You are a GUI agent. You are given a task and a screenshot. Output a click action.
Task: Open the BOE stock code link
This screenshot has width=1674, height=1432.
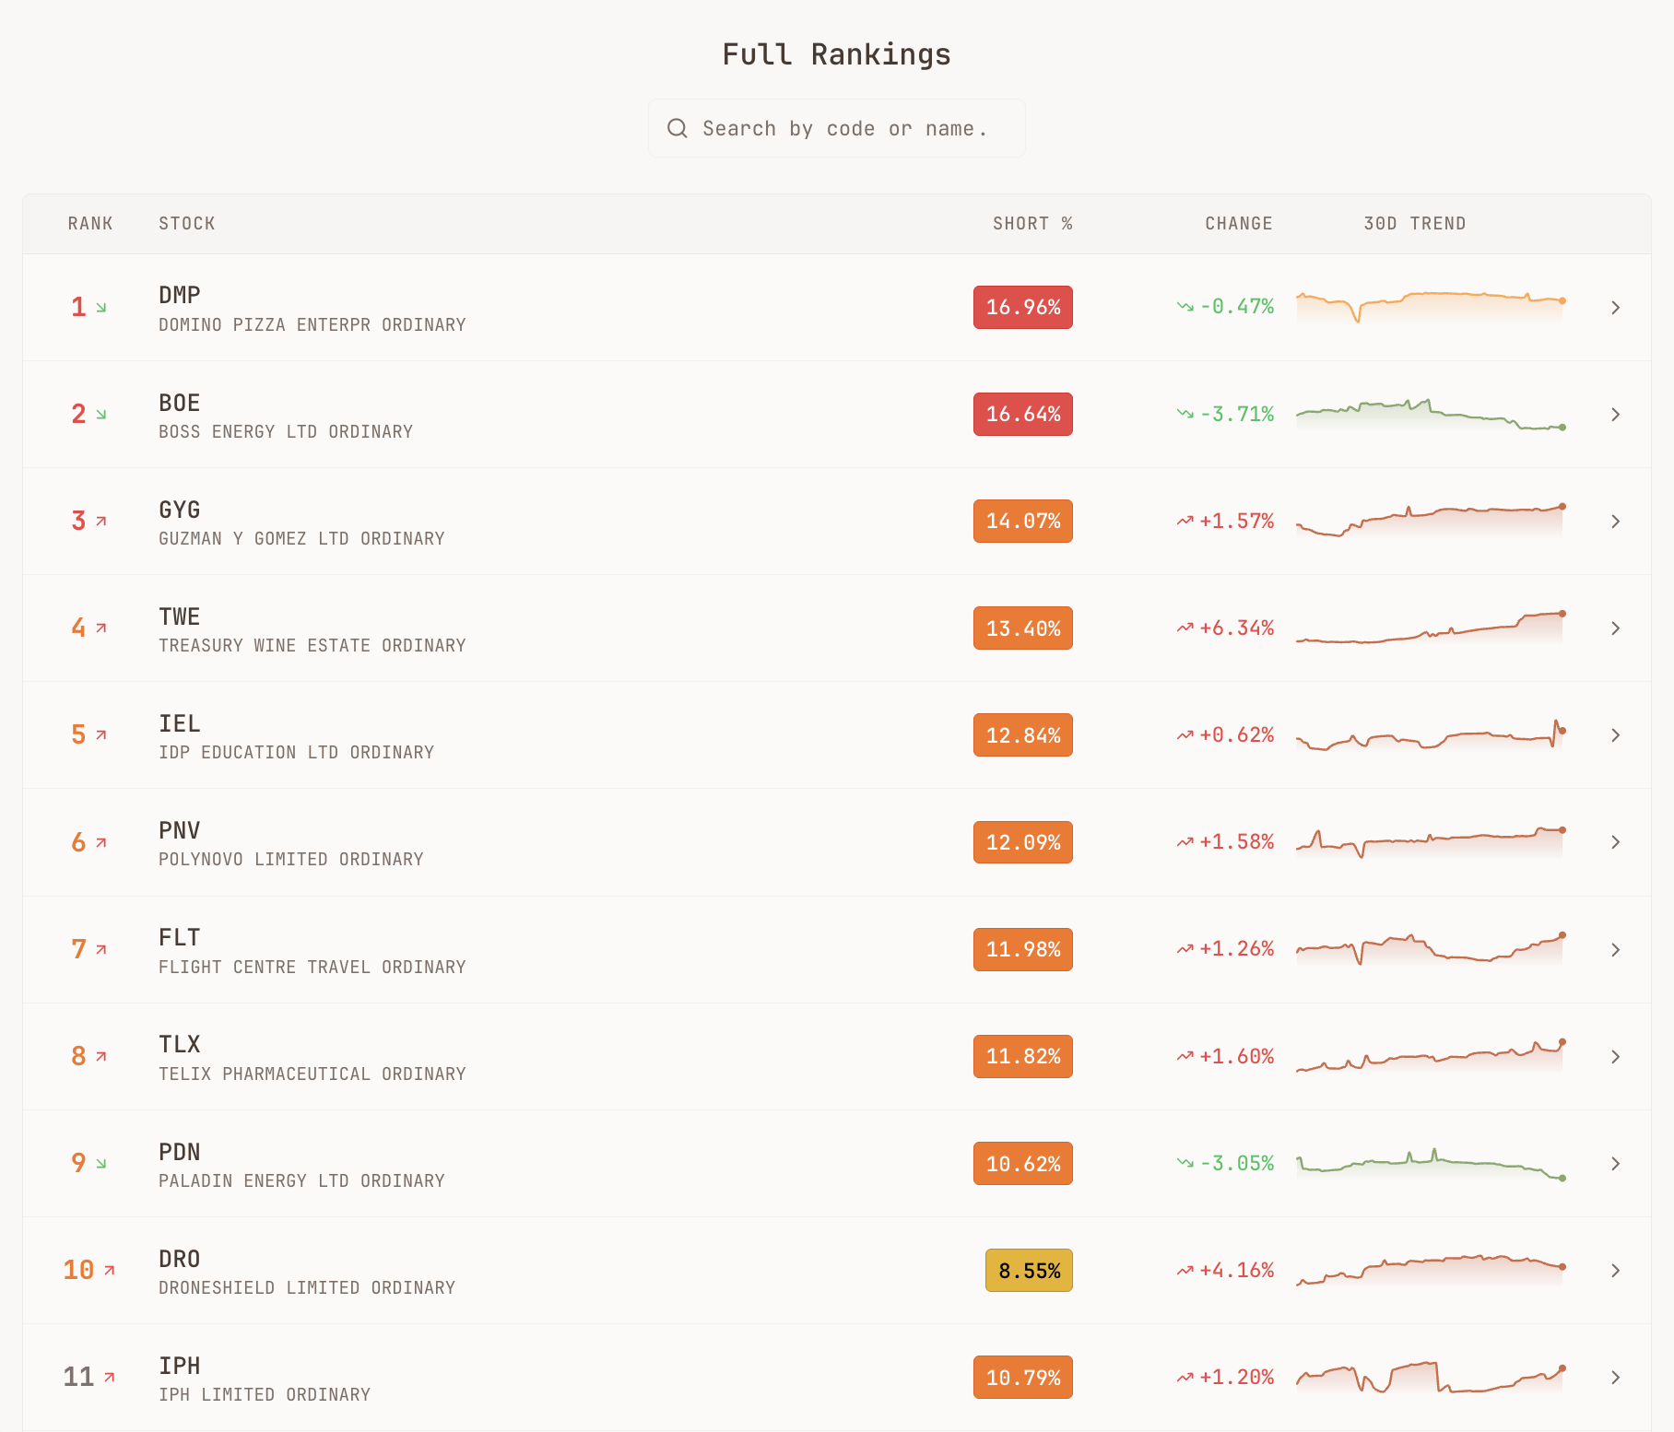point(180,403)
